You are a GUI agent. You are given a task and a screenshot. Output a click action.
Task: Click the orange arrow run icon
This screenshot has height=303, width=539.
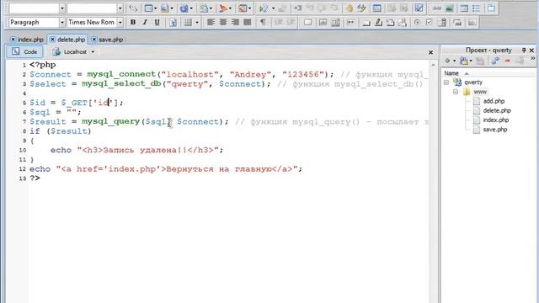pos(222,8)
